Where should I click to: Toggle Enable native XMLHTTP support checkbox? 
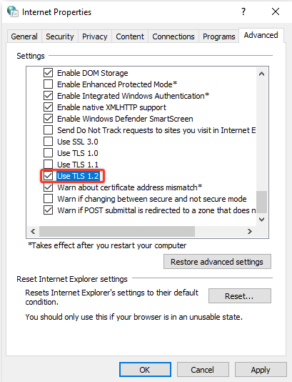48,107
